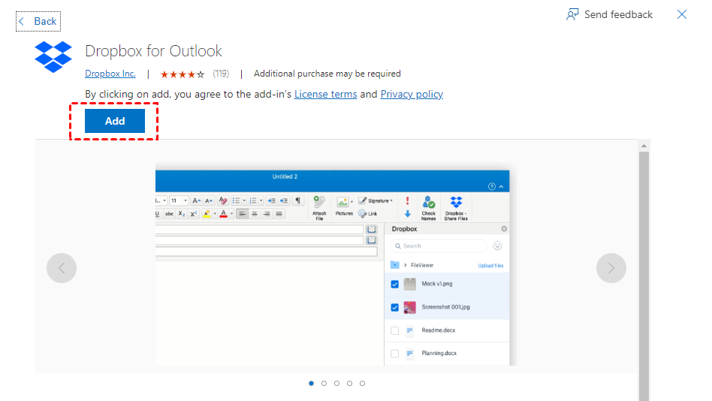Image resolution: width=712 pixels, height=401 pixels.
Task: Click the vertical scrollbar thumb
Action: tap(644, 276)
